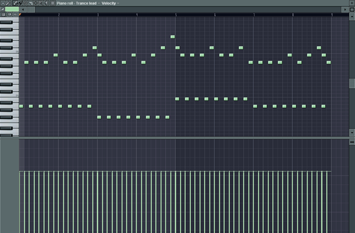Toggle the maximize piano roll icon
The width and height of the screenshot is (355, 233).
pyautogui.click(x=352, y=9)
